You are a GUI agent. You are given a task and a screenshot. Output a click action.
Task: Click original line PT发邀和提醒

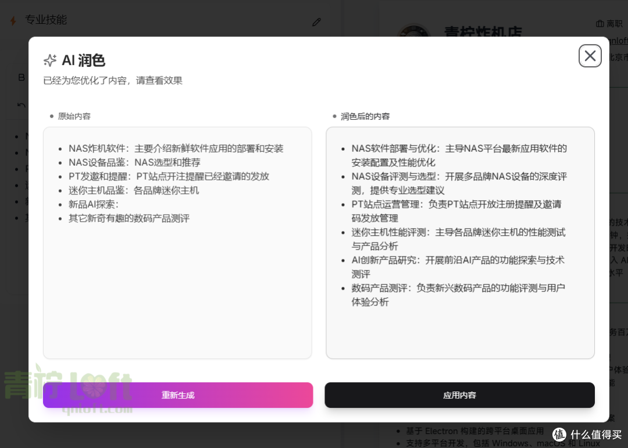point(169,176)
